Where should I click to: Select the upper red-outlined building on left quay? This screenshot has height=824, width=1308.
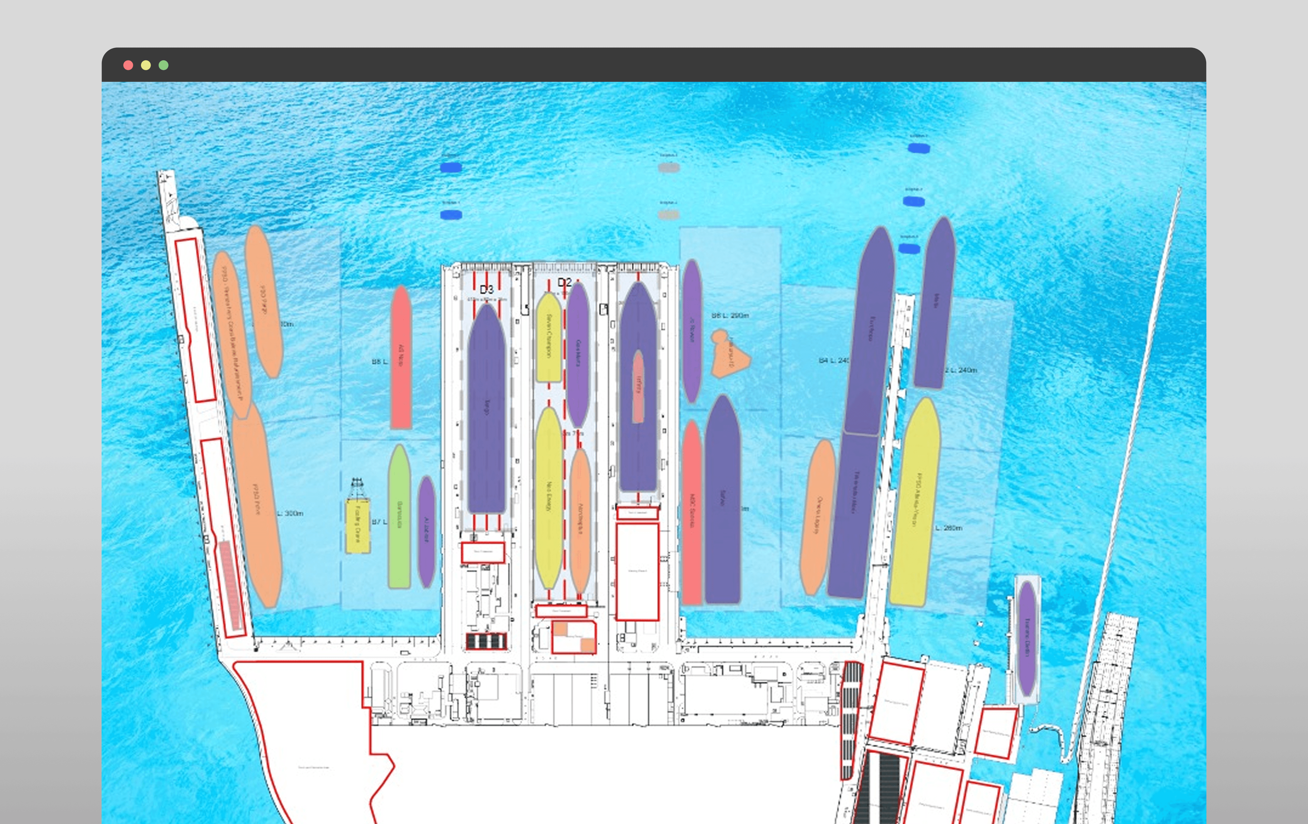pyautogui.click(x=196, y=320)
